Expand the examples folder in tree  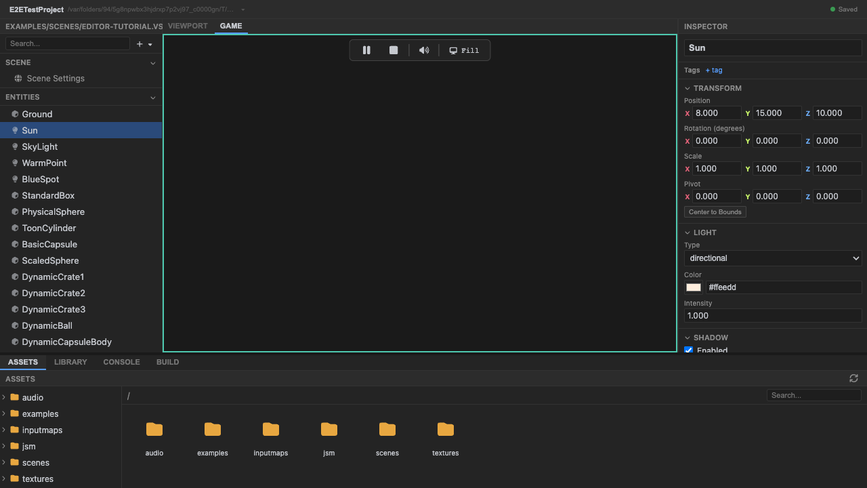coord(4,413)
